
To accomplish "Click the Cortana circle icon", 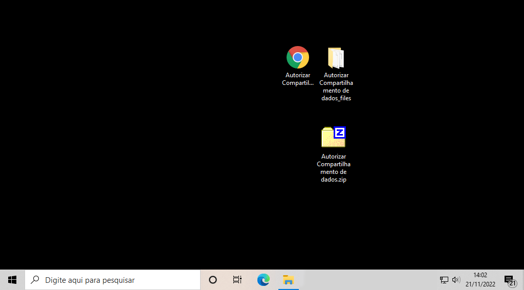I will pos(213,280).
